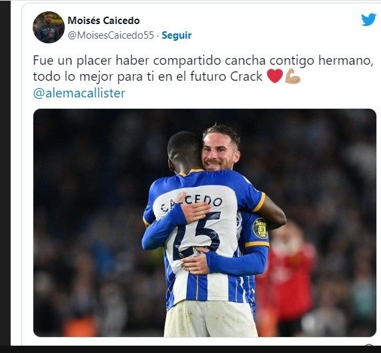This screenshot has height=353, width=381.
Task: Click the partially visible info icon at bottom
Action: [x=369, y=345]
